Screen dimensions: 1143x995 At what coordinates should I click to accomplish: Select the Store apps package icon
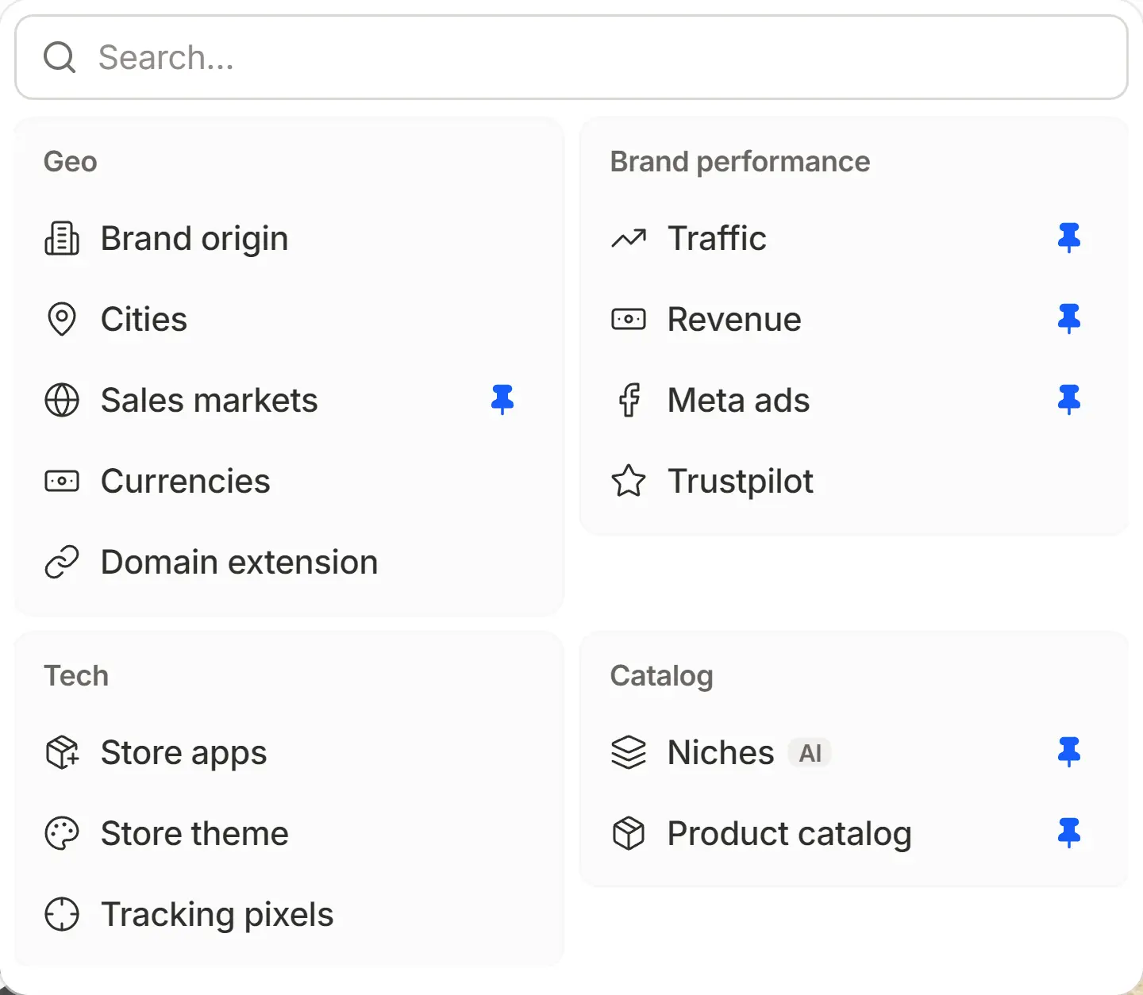click(62, 753)
